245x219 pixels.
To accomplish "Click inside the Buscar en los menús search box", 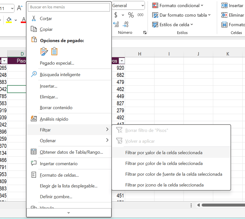I will pyautogui.click(x=69, y=7).
